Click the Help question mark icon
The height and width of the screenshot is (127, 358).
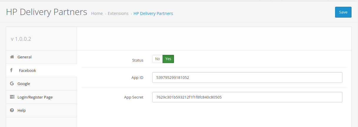pos(12,110)
